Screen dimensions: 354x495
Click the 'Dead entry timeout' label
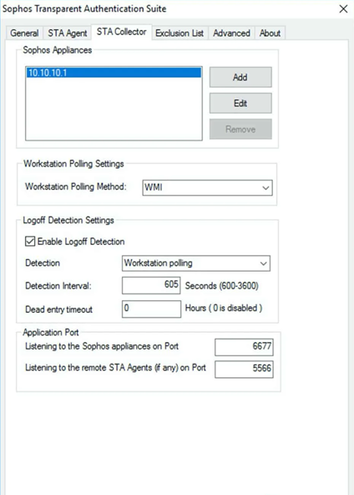tap(58, 309)
